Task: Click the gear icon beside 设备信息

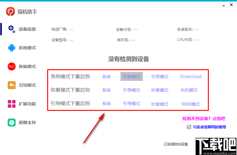Action: pos(12,29)
